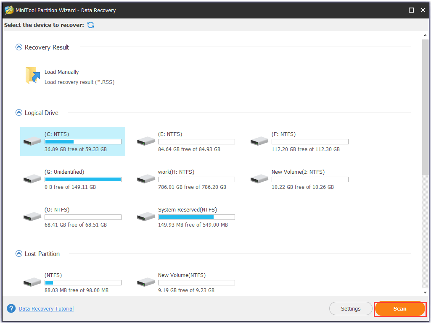The height and width of the screenshot is (324, 431).
Task: Select the lost New Volume(NTFS) partition icon
Action: pos(146,282)
